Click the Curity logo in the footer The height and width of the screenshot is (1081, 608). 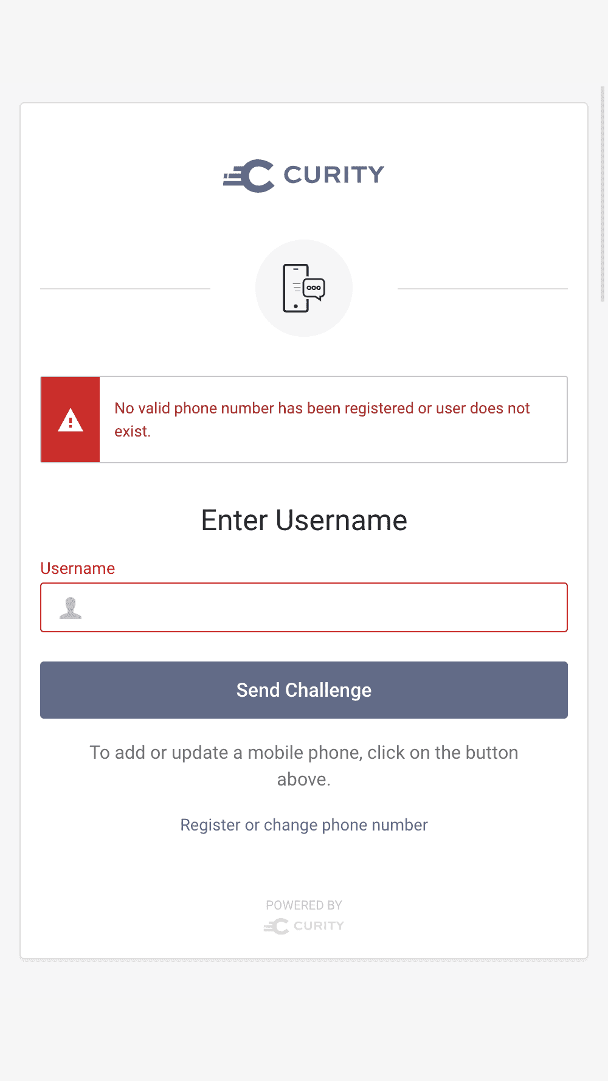pos(304,926)
